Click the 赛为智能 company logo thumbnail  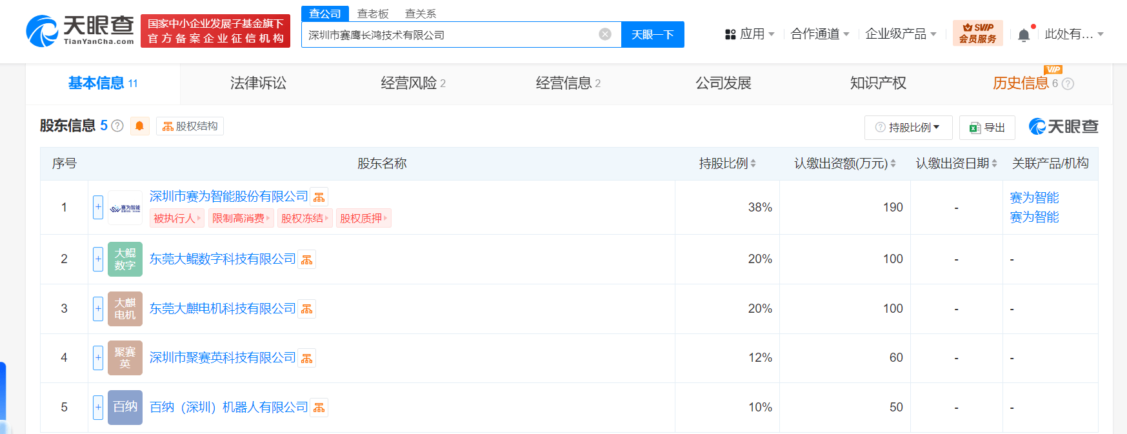coord(125,208)
